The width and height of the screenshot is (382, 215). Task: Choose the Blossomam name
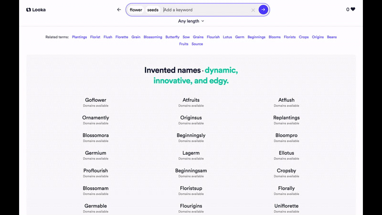coord(95,188)
